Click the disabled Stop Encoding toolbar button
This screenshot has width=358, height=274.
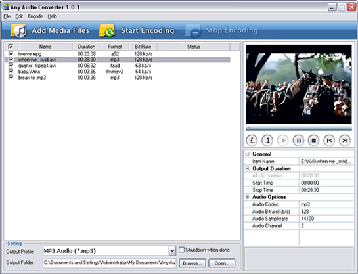(x=221, y=30)
